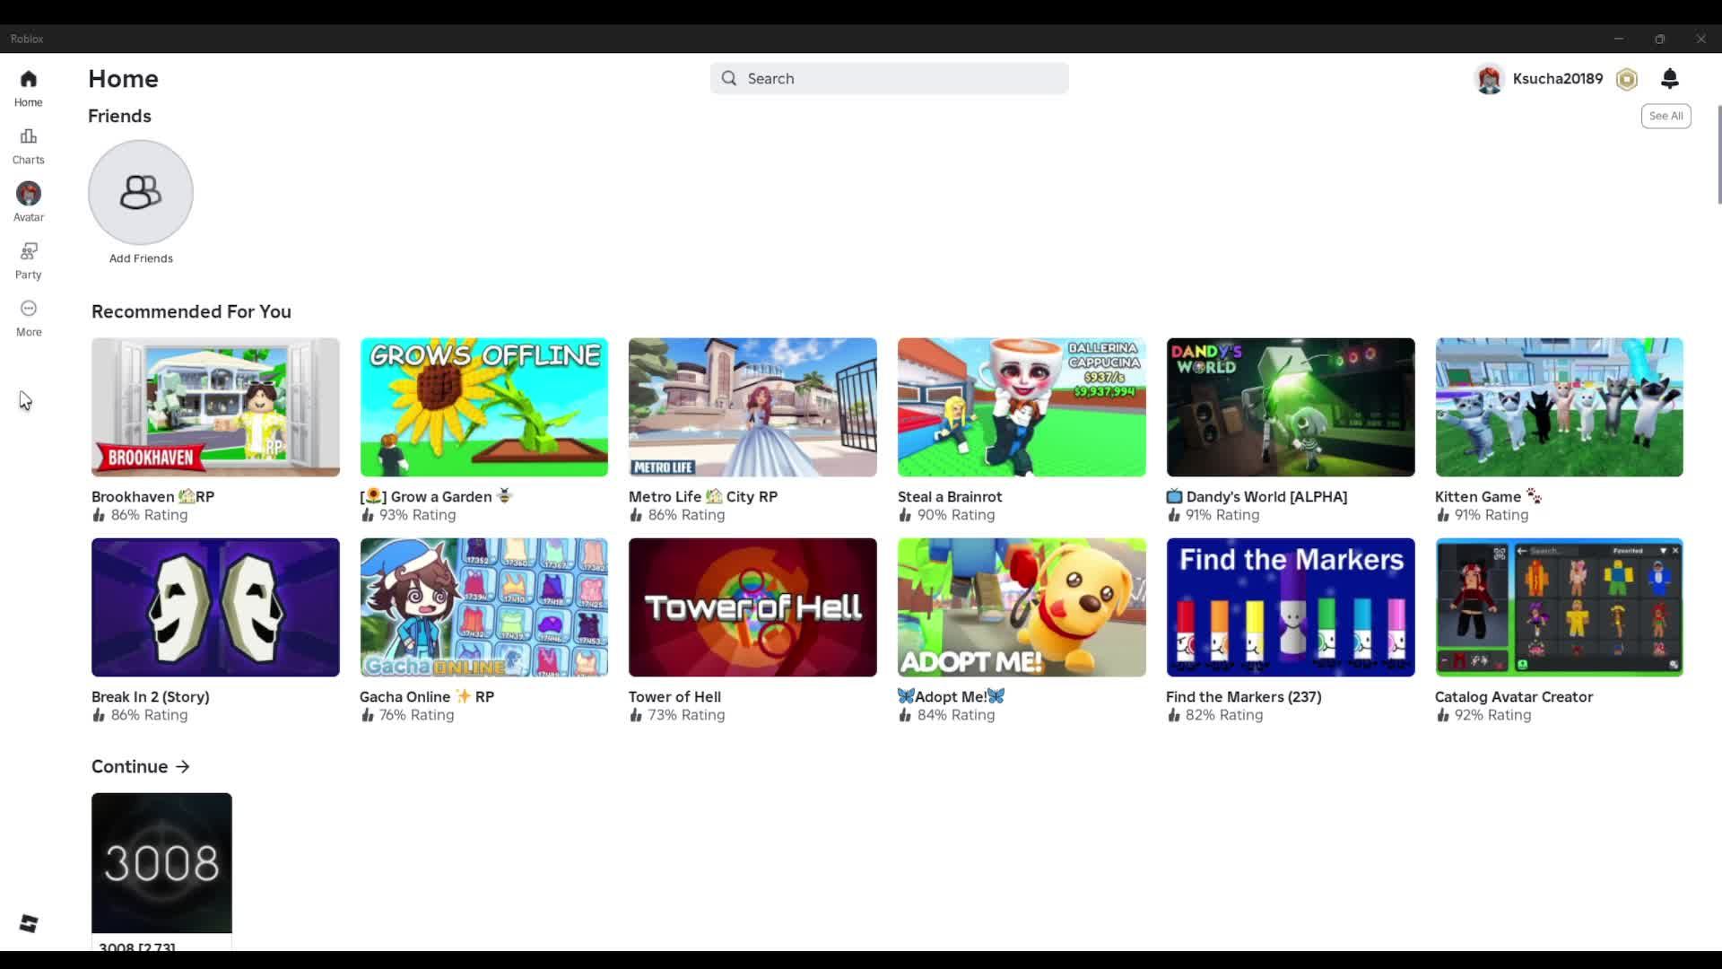Open the Dandy's World thumbnail

click(x=1291, y=407)
